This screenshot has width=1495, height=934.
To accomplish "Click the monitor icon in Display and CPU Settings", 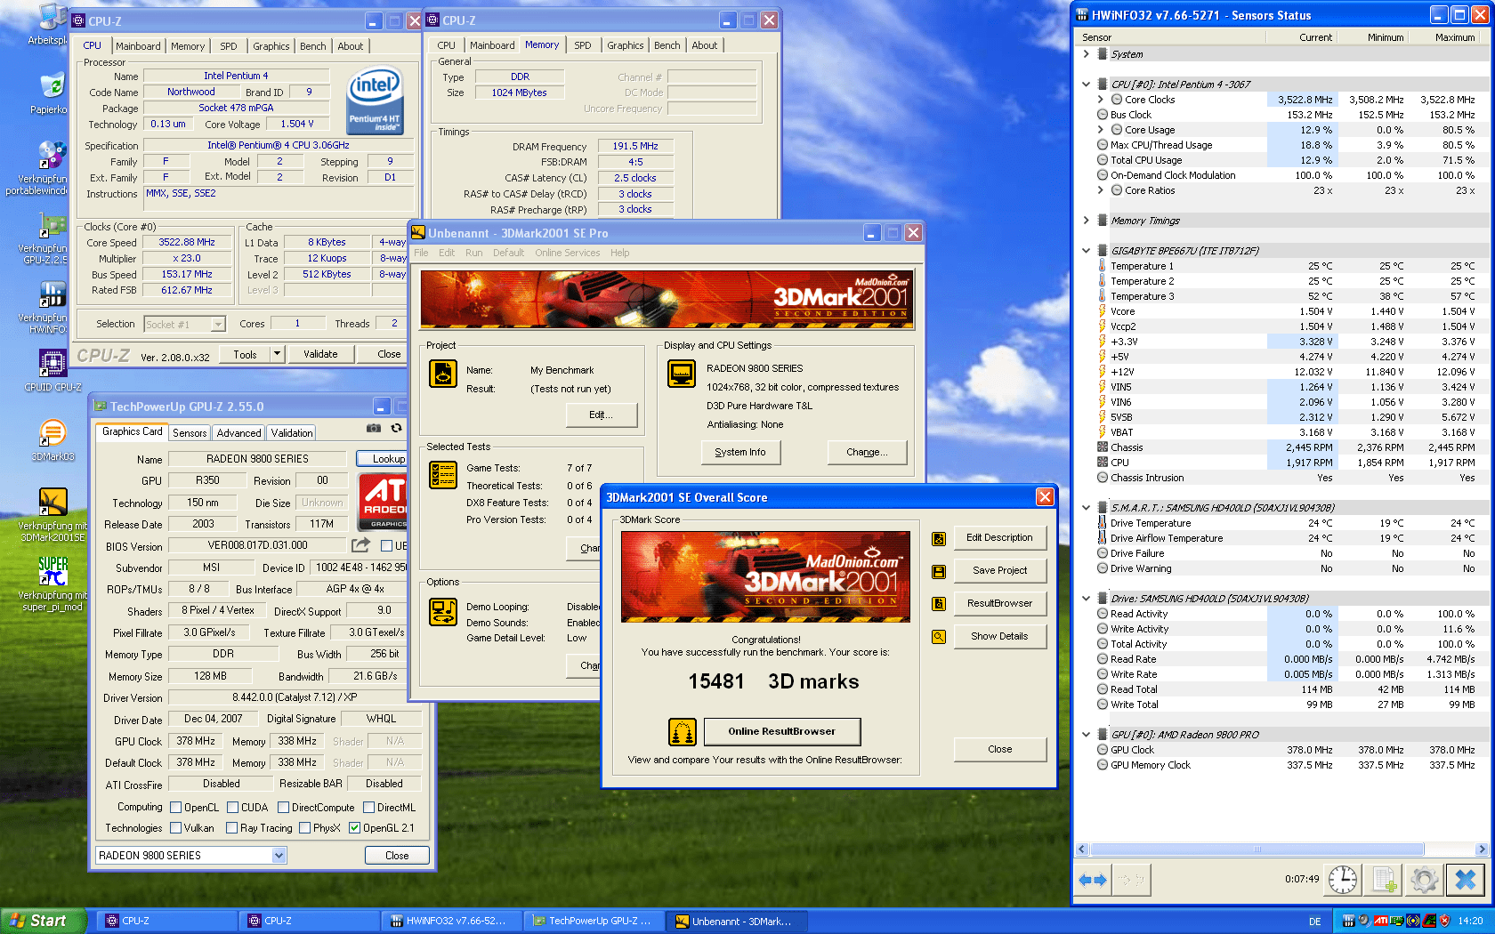I will click(682, 374).
